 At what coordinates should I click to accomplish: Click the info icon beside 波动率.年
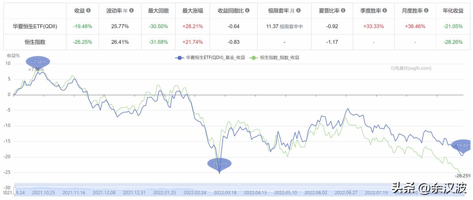coord(131,11)
